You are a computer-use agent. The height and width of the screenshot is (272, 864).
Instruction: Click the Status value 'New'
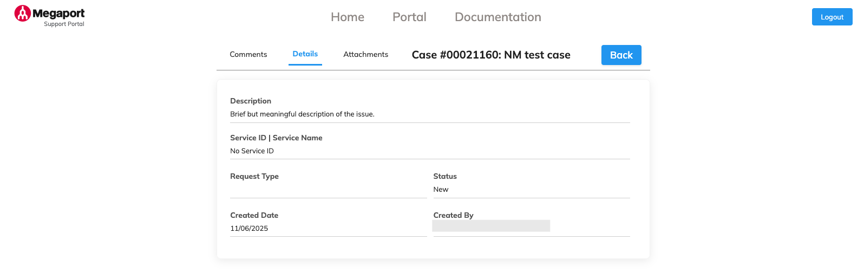(x=441, y=190)
